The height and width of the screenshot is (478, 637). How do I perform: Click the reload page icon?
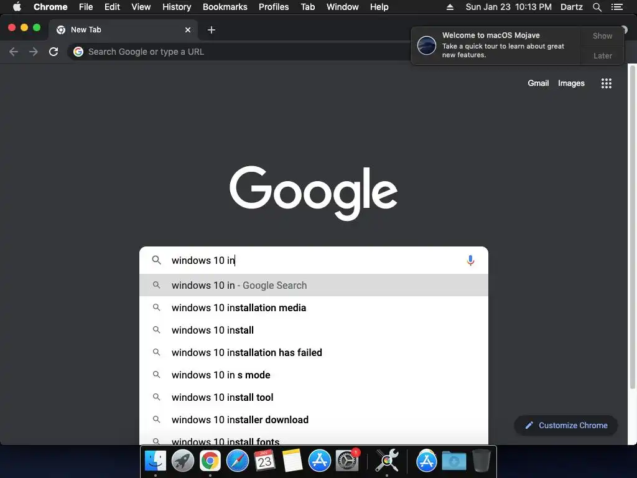[53, 52]
